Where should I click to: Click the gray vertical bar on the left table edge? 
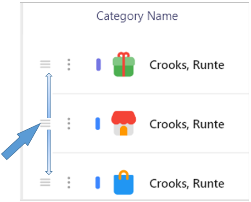pos(22,101)
